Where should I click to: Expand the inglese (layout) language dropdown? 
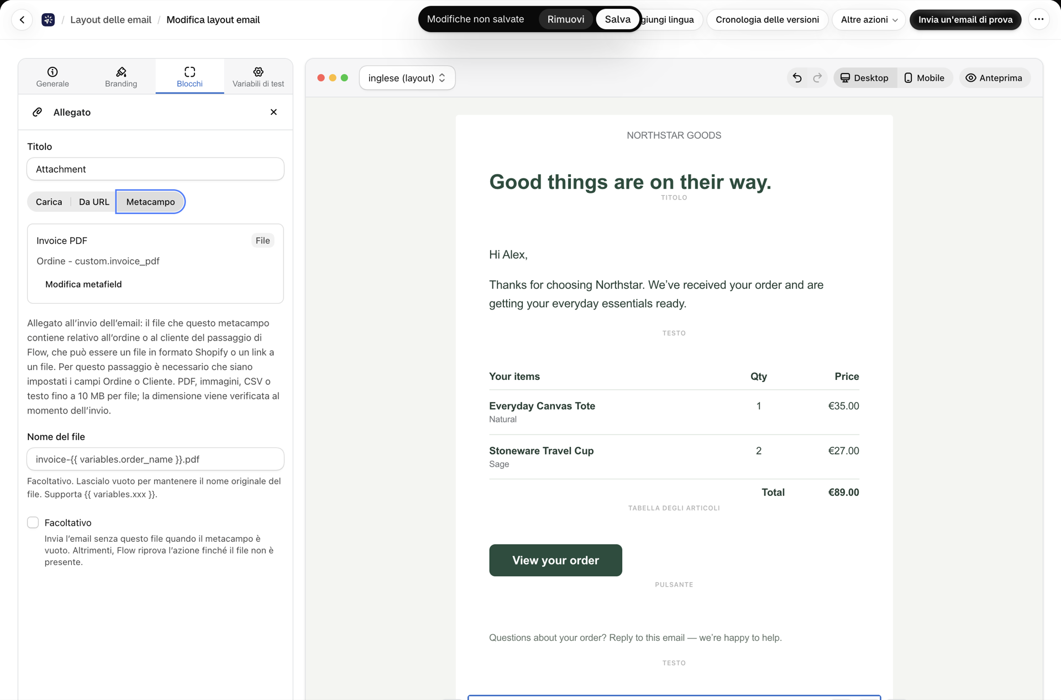[x=407, y=78]
